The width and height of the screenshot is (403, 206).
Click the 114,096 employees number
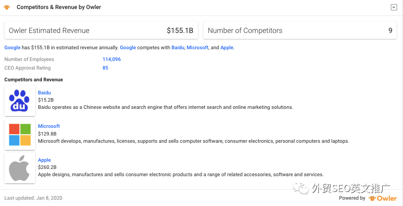click(x=112, y=59)
